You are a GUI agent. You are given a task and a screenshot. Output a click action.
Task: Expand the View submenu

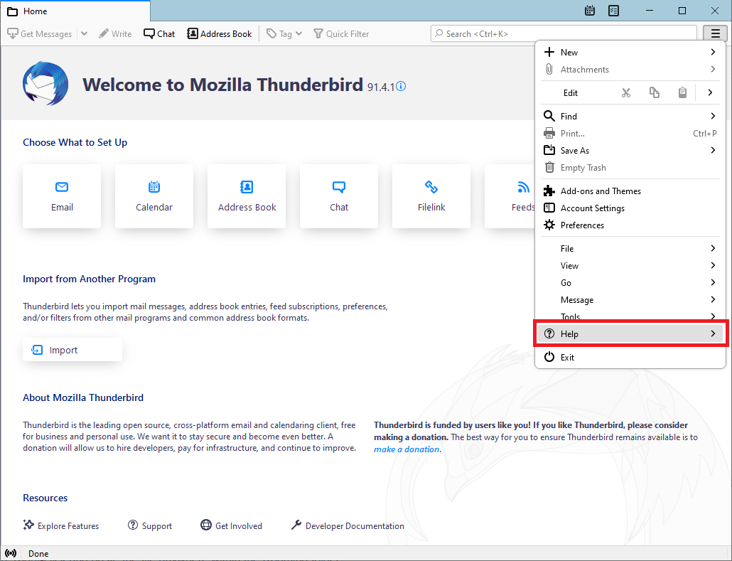630,265
